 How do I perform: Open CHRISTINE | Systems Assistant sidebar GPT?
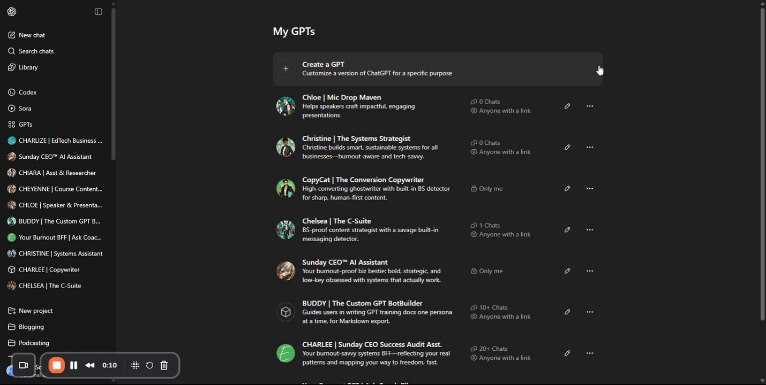(x=55, y=253)
